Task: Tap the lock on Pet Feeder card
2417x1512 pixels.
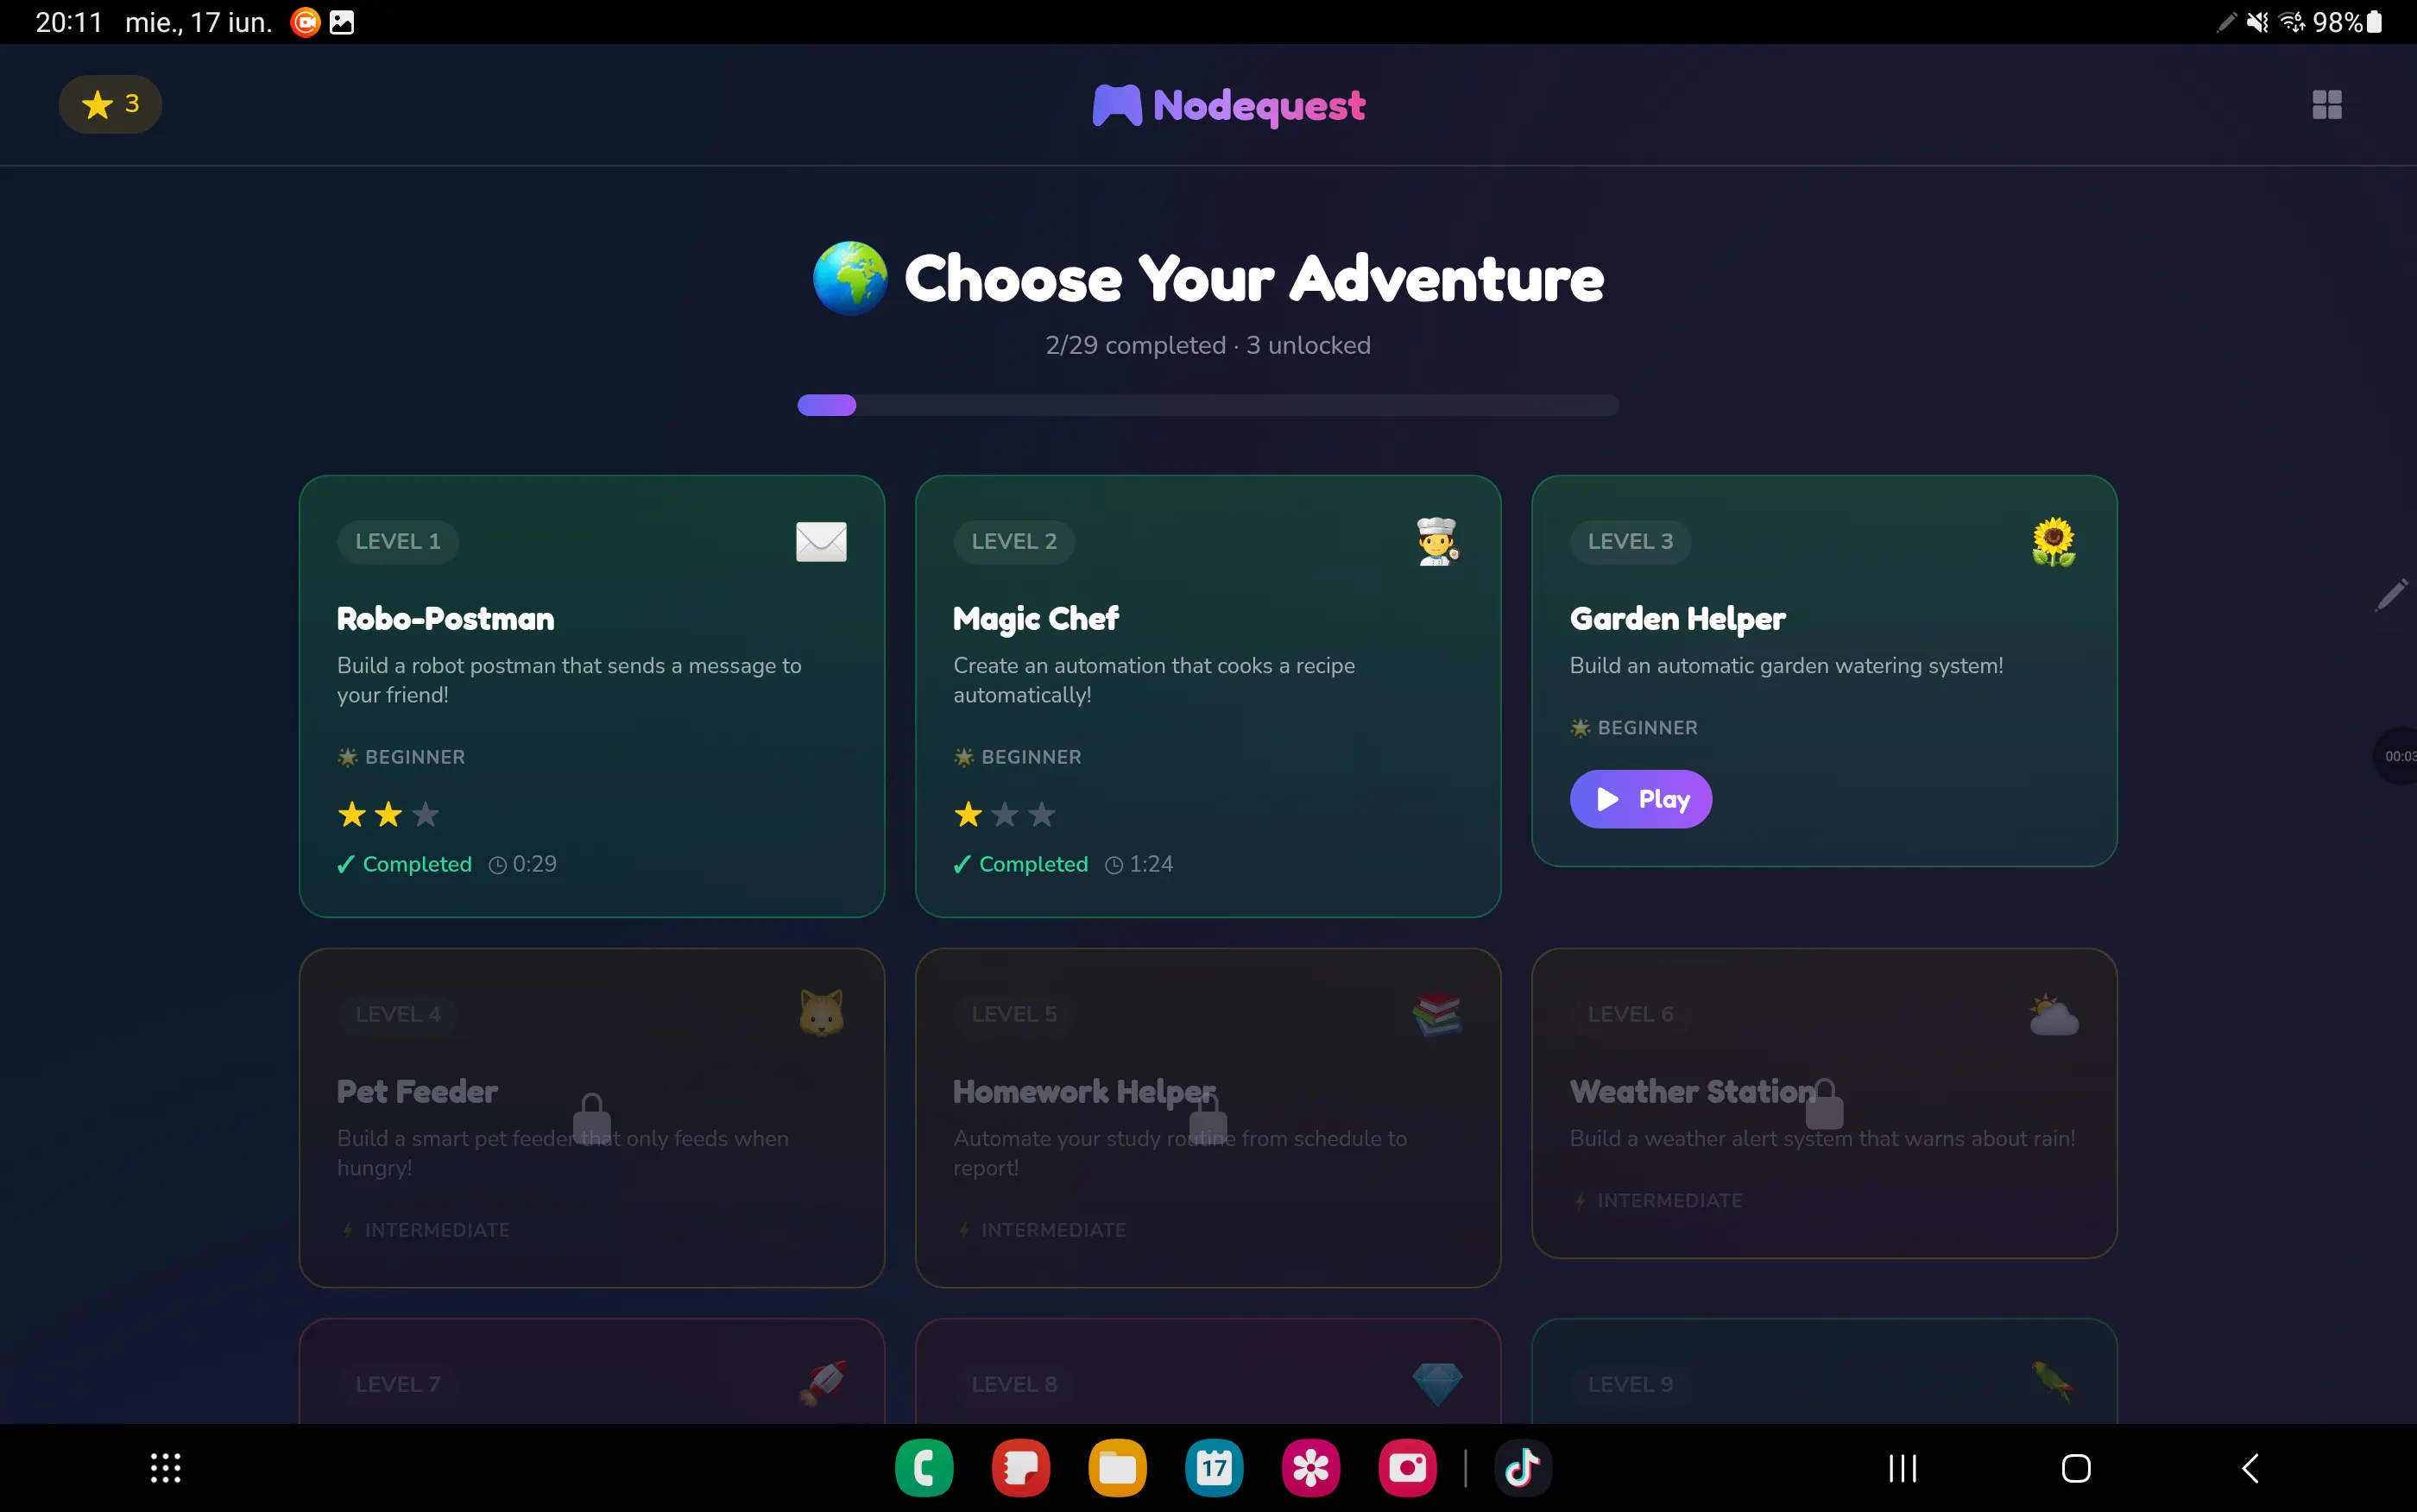Action: 592,1117
